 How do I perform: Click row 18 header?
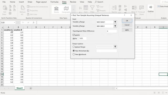tap(2, 74)
